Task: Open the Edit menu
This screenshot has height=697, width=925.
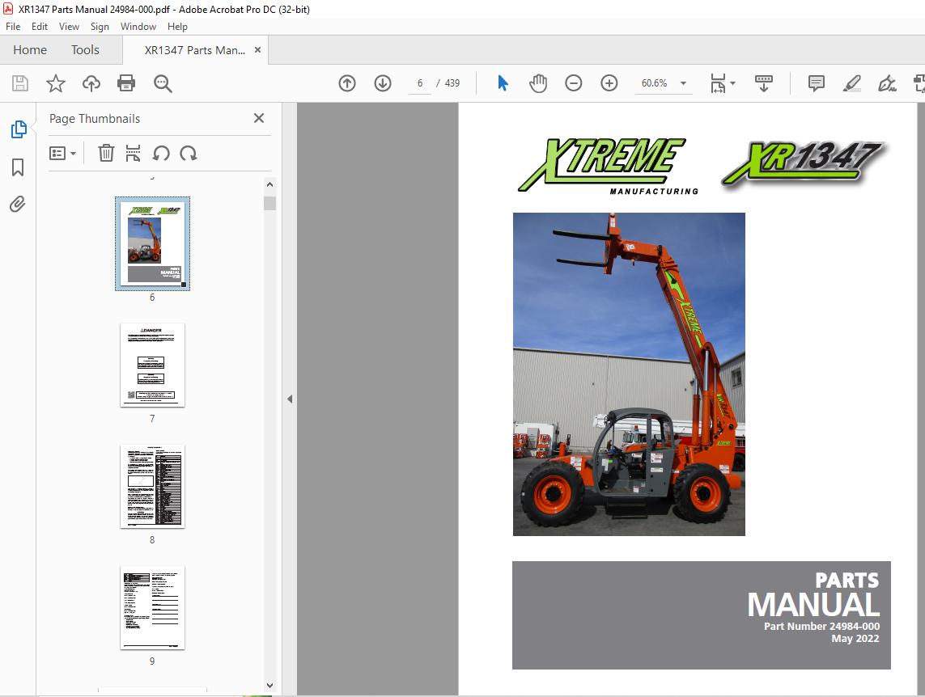Action: pyautogui.click(x=40, y=27)
